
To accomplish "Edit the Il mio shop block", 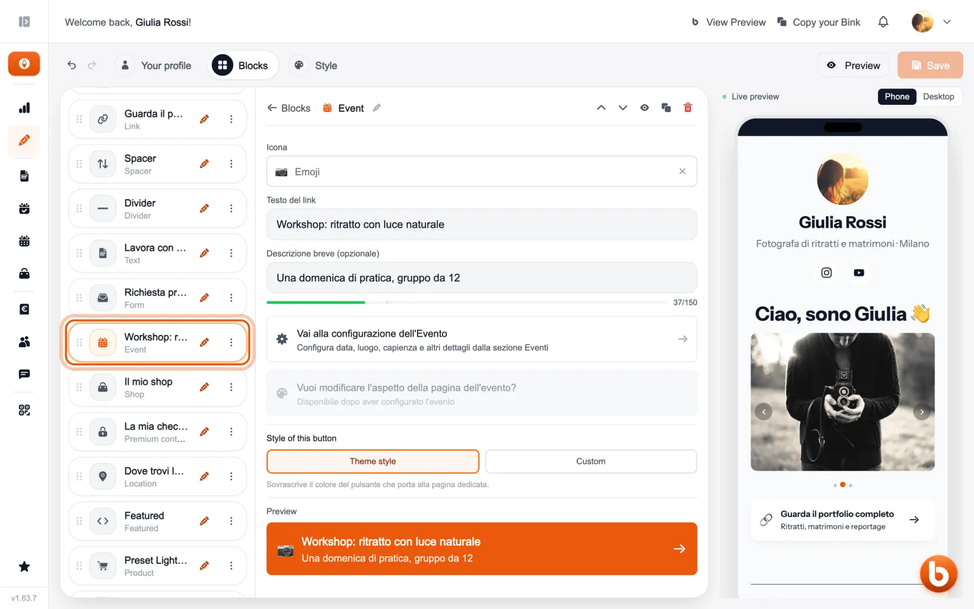I will coord(205,387).
